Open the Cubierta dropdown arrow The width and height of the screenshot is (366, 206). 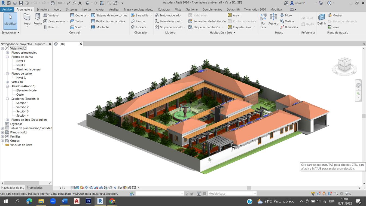(89, 16)
